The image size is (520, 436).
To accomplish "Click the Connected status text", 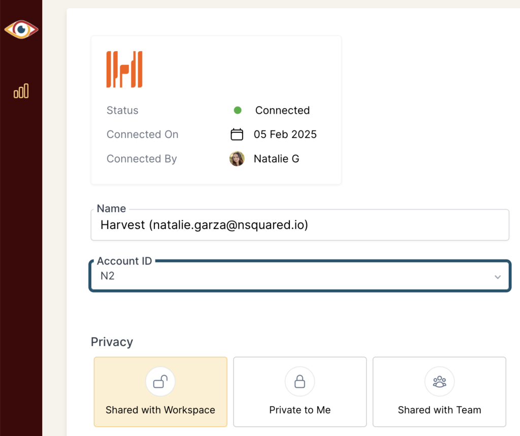I will pos(282,110).
